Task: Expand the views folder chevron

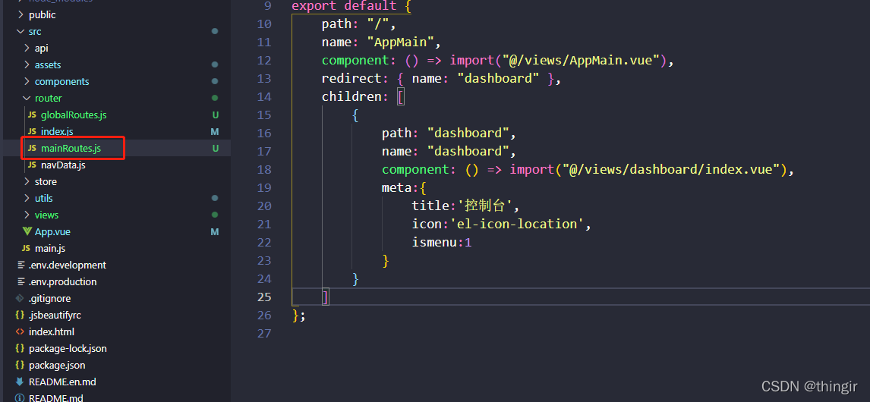Action: 27,215
